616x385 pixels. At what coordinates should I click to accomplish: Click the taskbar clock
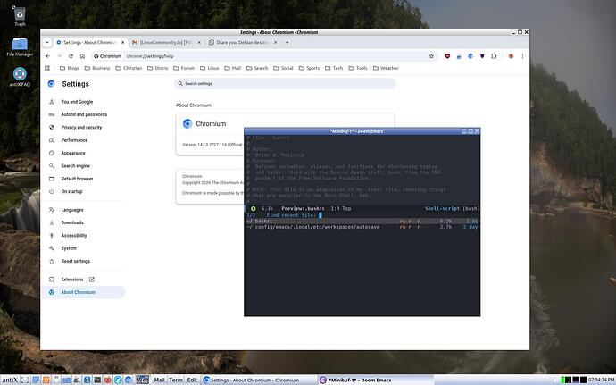pyautogui.click(x=602, y=380)
